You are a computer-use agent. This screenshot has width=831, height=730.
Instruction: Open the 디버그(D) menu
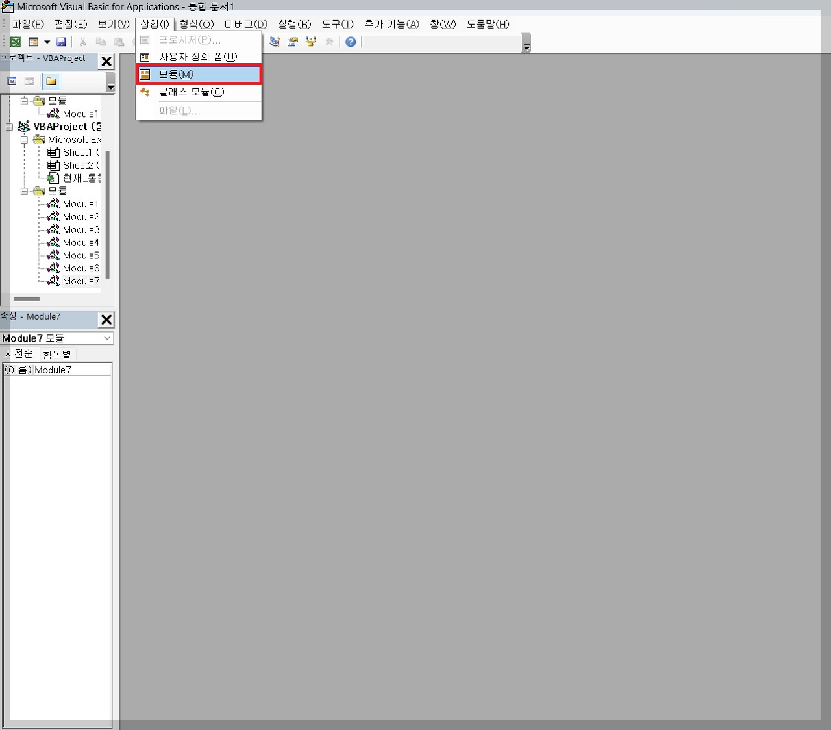coord(246,24)
